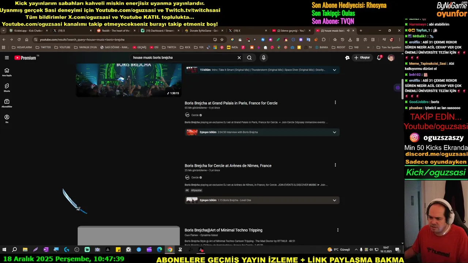
Task: Open YouTube notifications bell
Action: pyautogui.click(x=379, y=58)
